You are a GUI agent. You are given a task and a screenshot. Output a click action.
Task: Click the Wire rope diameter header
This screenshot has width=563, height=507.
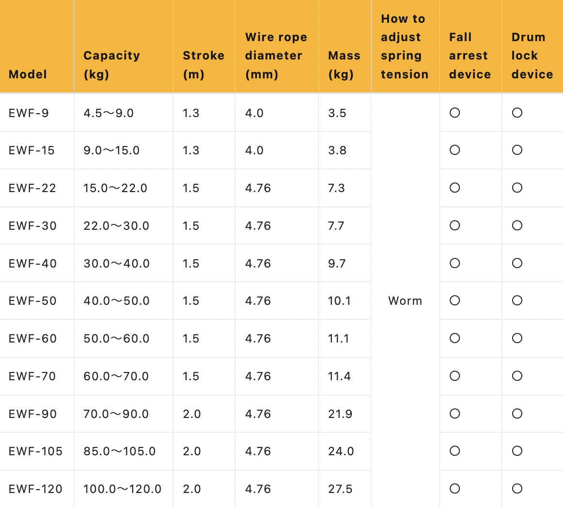tap(276, 56)
